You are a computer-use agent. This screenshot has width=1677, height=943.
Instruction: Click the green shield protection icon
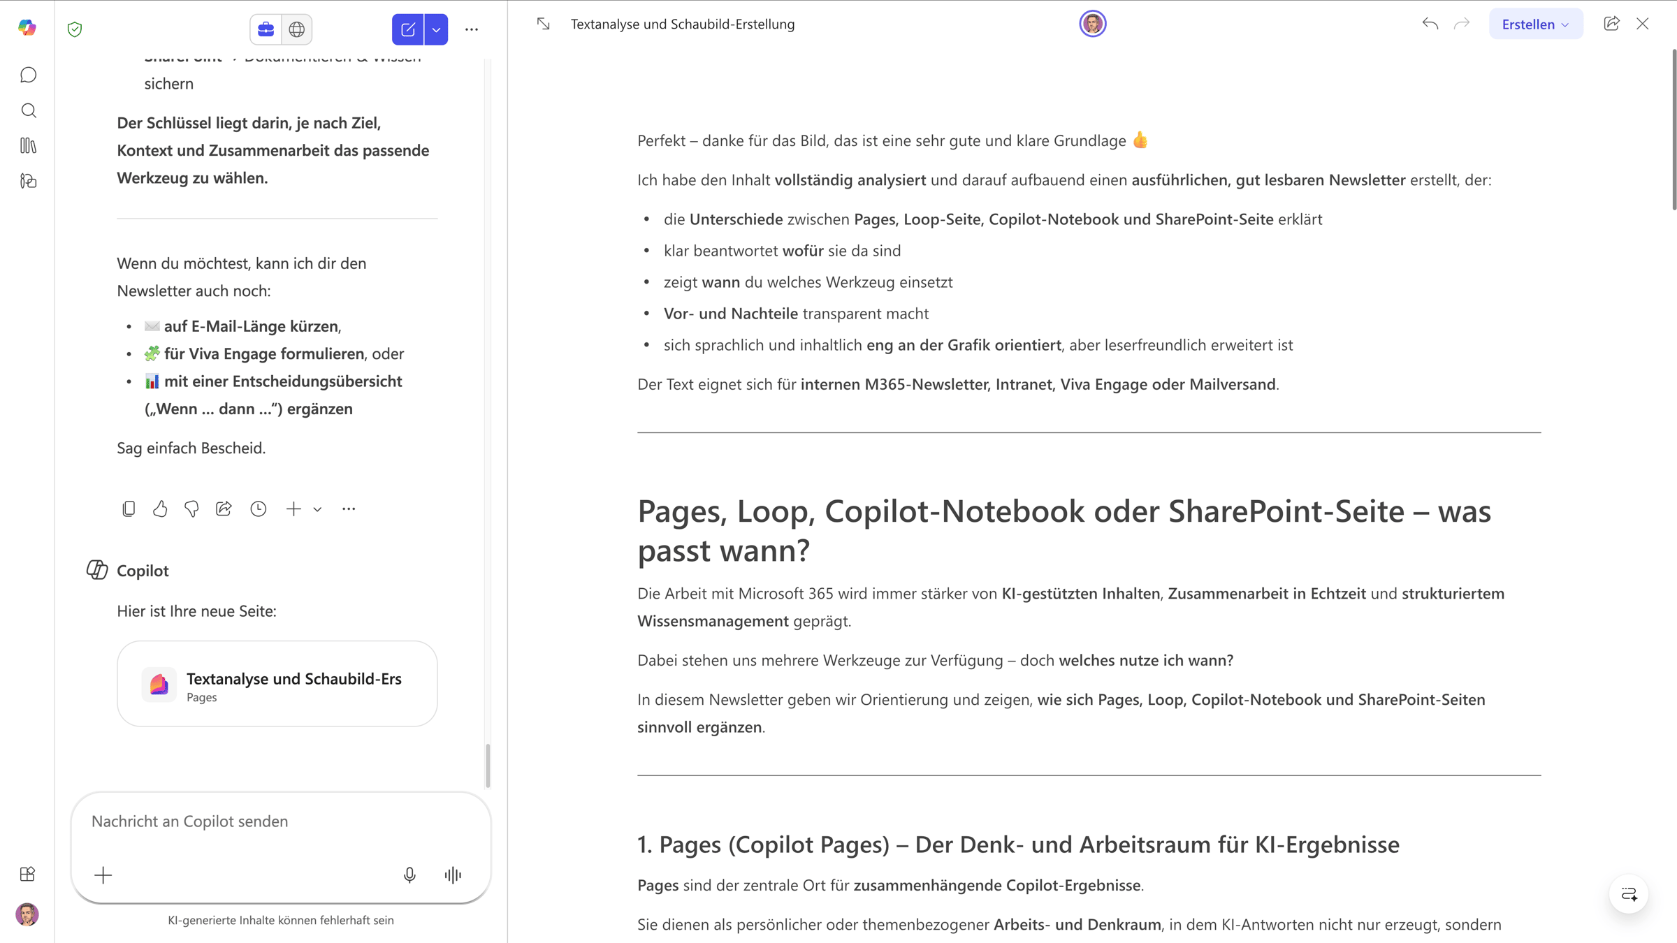tap(75, 29)
